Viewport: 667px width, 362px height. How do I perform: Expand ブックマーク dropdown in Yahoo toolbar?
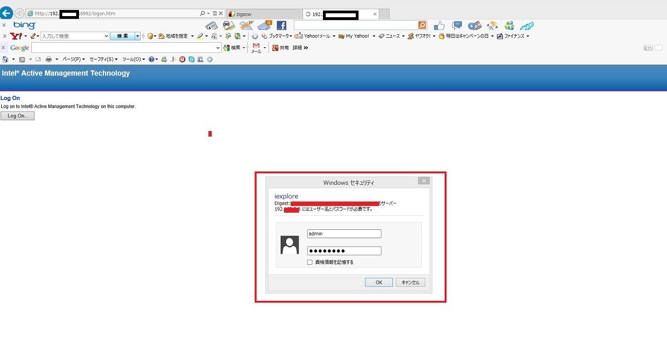pos(290,36)
